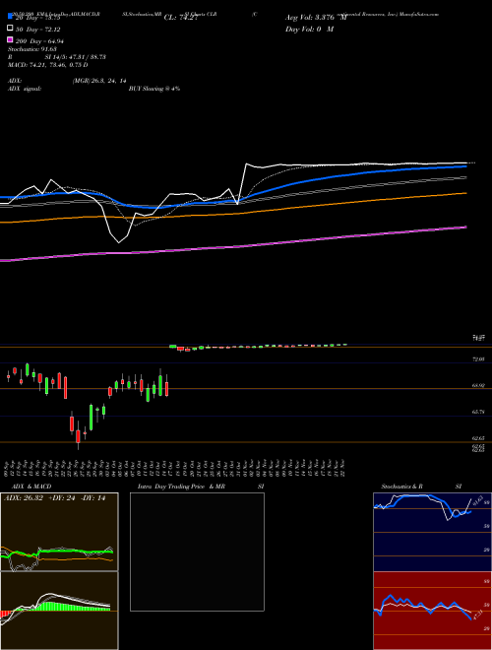Click the magenta 200 Day legend swatch
The height and width of the screenshot is (650, 492).
tap(10, 39)
